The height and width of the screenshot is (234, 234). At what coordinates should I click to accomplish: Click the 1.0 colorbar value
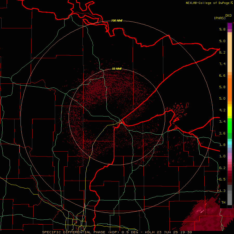[x=222, y=156]
